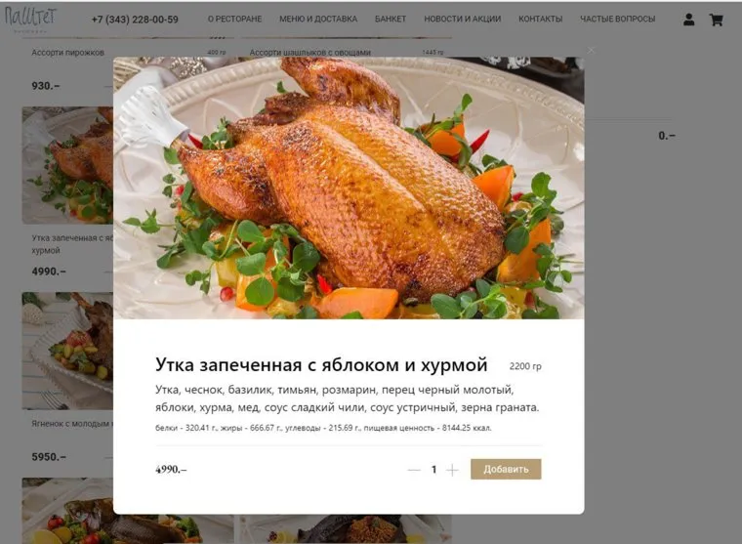Click the Ягненок dish thumbnail behind popup
This screenshot has width=742, height=544.
click(x=67, y=351)
